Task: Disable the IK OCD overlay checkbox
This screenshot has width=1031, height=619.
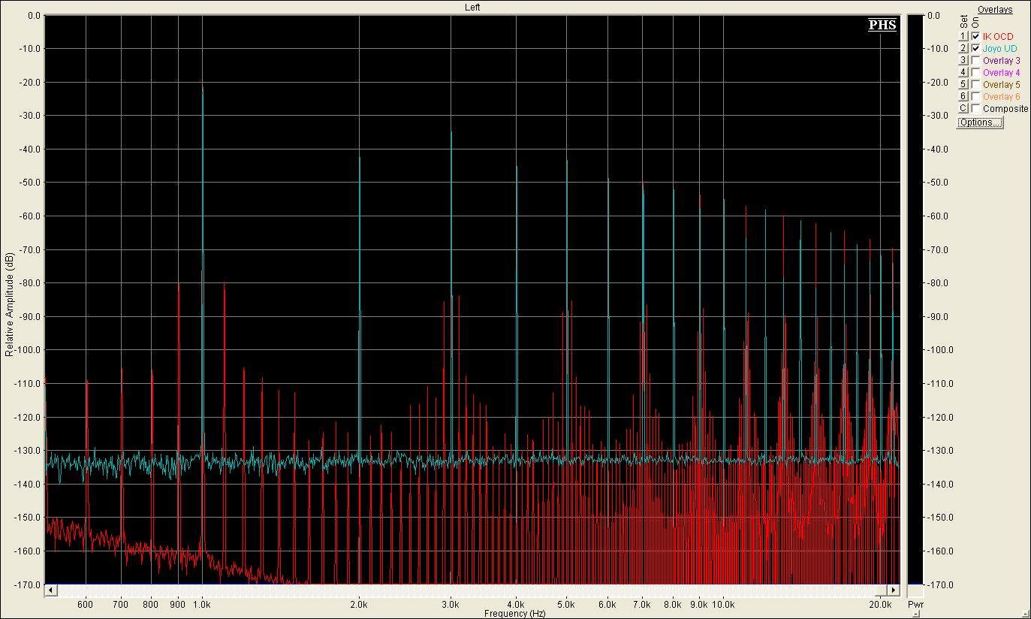Action: [975, 36]
